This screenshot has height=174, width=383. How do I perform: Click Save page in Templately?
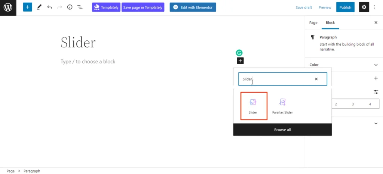143,7
